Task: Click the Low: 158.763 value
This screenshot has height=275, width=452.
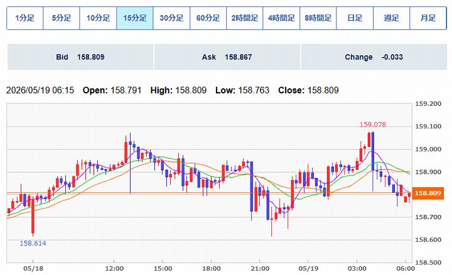Action: click(x=242, y=90)
